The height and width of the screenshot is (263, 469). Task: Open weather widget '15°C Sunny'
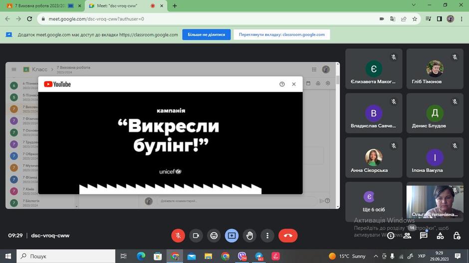[x=347, y=256]
